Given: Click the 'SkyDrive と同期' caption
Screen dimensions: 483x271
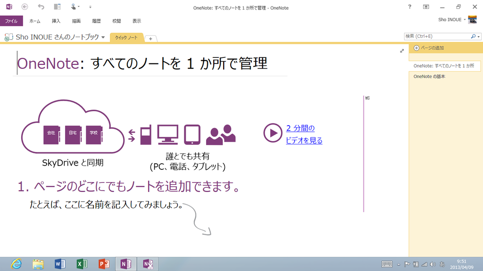Looking at the screenshot, I should click(73, 162).
